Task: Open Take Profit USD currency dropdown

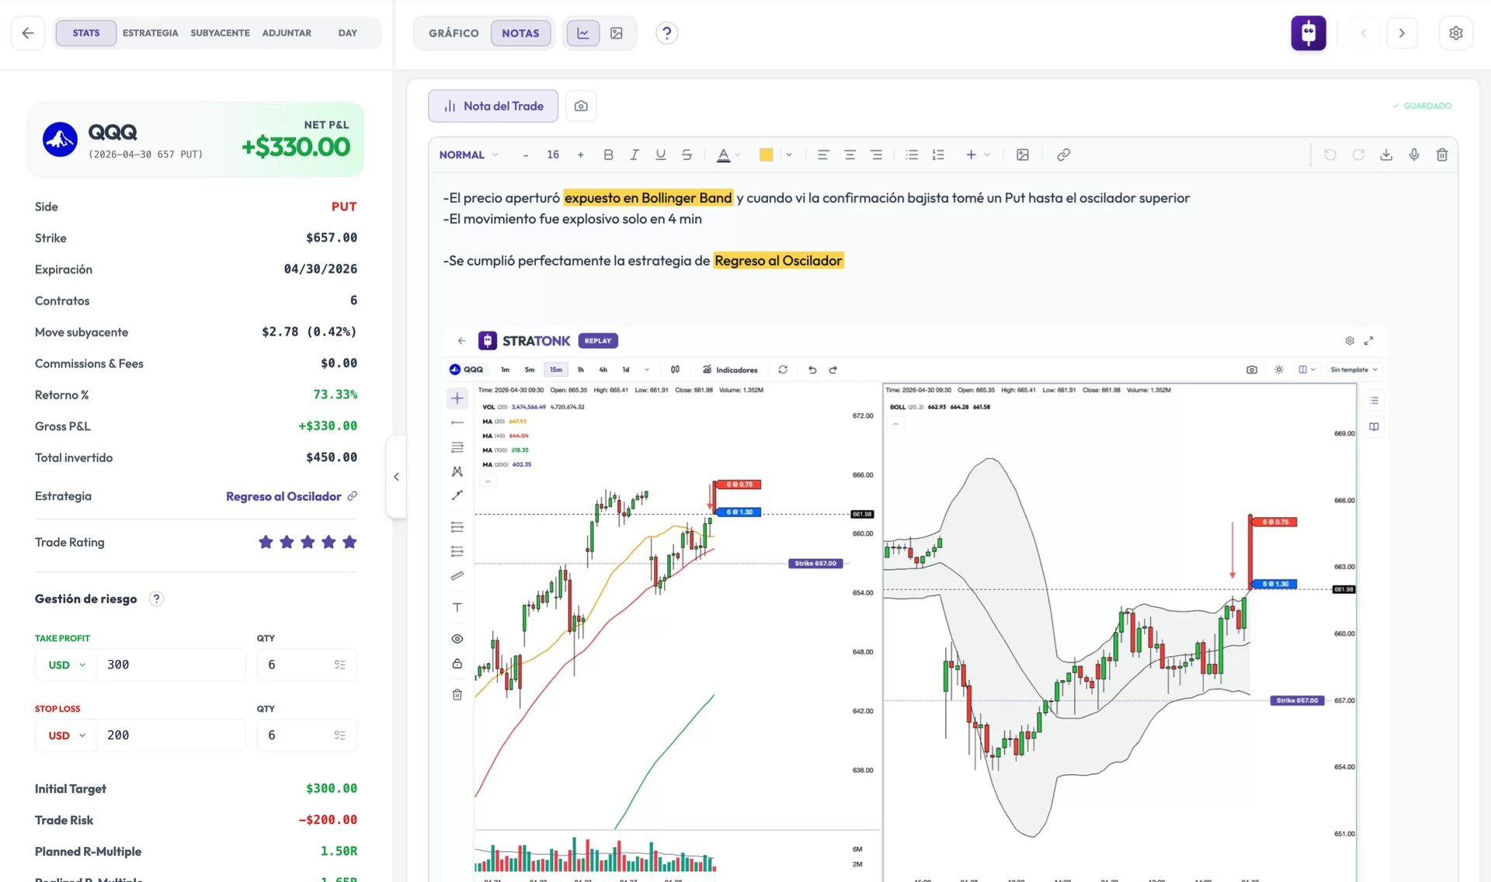Action: 66,665
